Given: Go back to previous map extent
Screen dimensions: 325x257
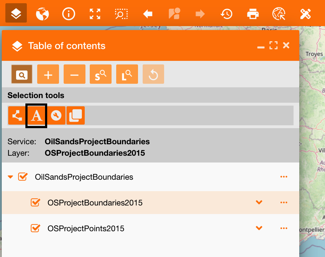Looking at the screenshot, I should pyautogui.click(x=148, y=14).
